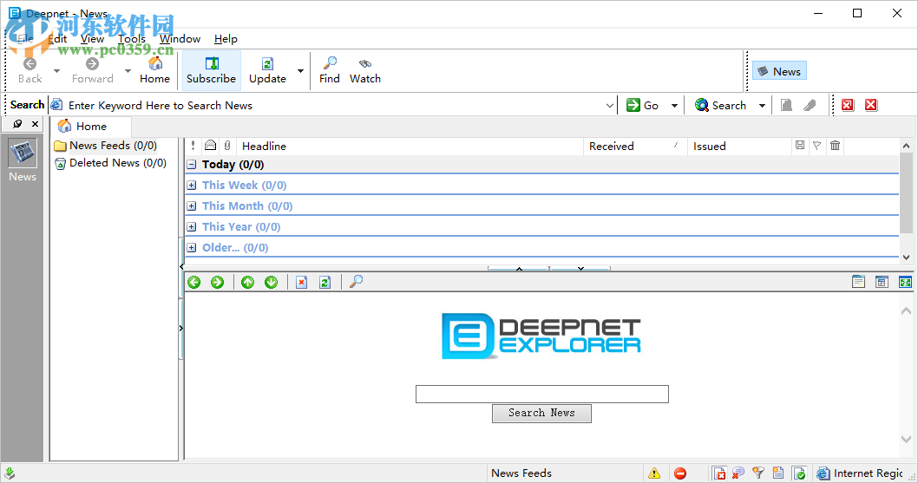
Task: Click the flag column header icon
Action: pyautogui.click(x=816, y=145)
